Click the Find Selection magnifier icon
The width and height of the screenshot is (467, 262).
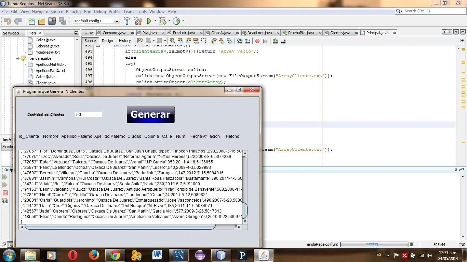173,41
